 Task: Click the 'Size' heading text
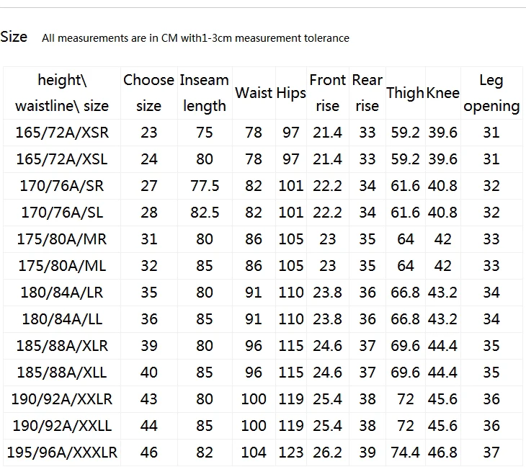(x=14, y=37)
